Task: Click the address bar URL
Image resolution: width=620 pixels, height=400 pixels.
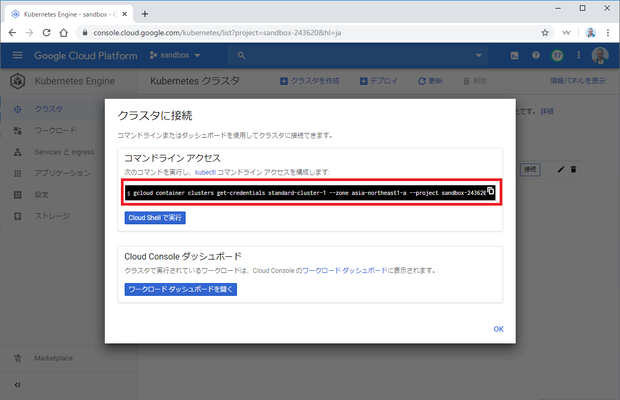Action: click(217, 33)
